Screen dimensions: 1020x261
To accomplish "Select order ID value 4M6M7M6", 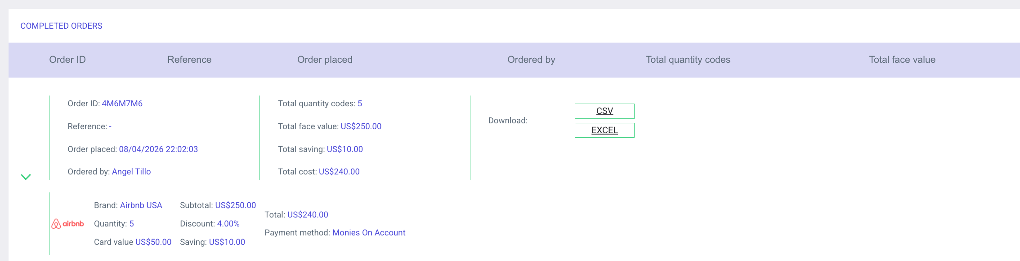I will pyautogui.click(x=122, y=104).
